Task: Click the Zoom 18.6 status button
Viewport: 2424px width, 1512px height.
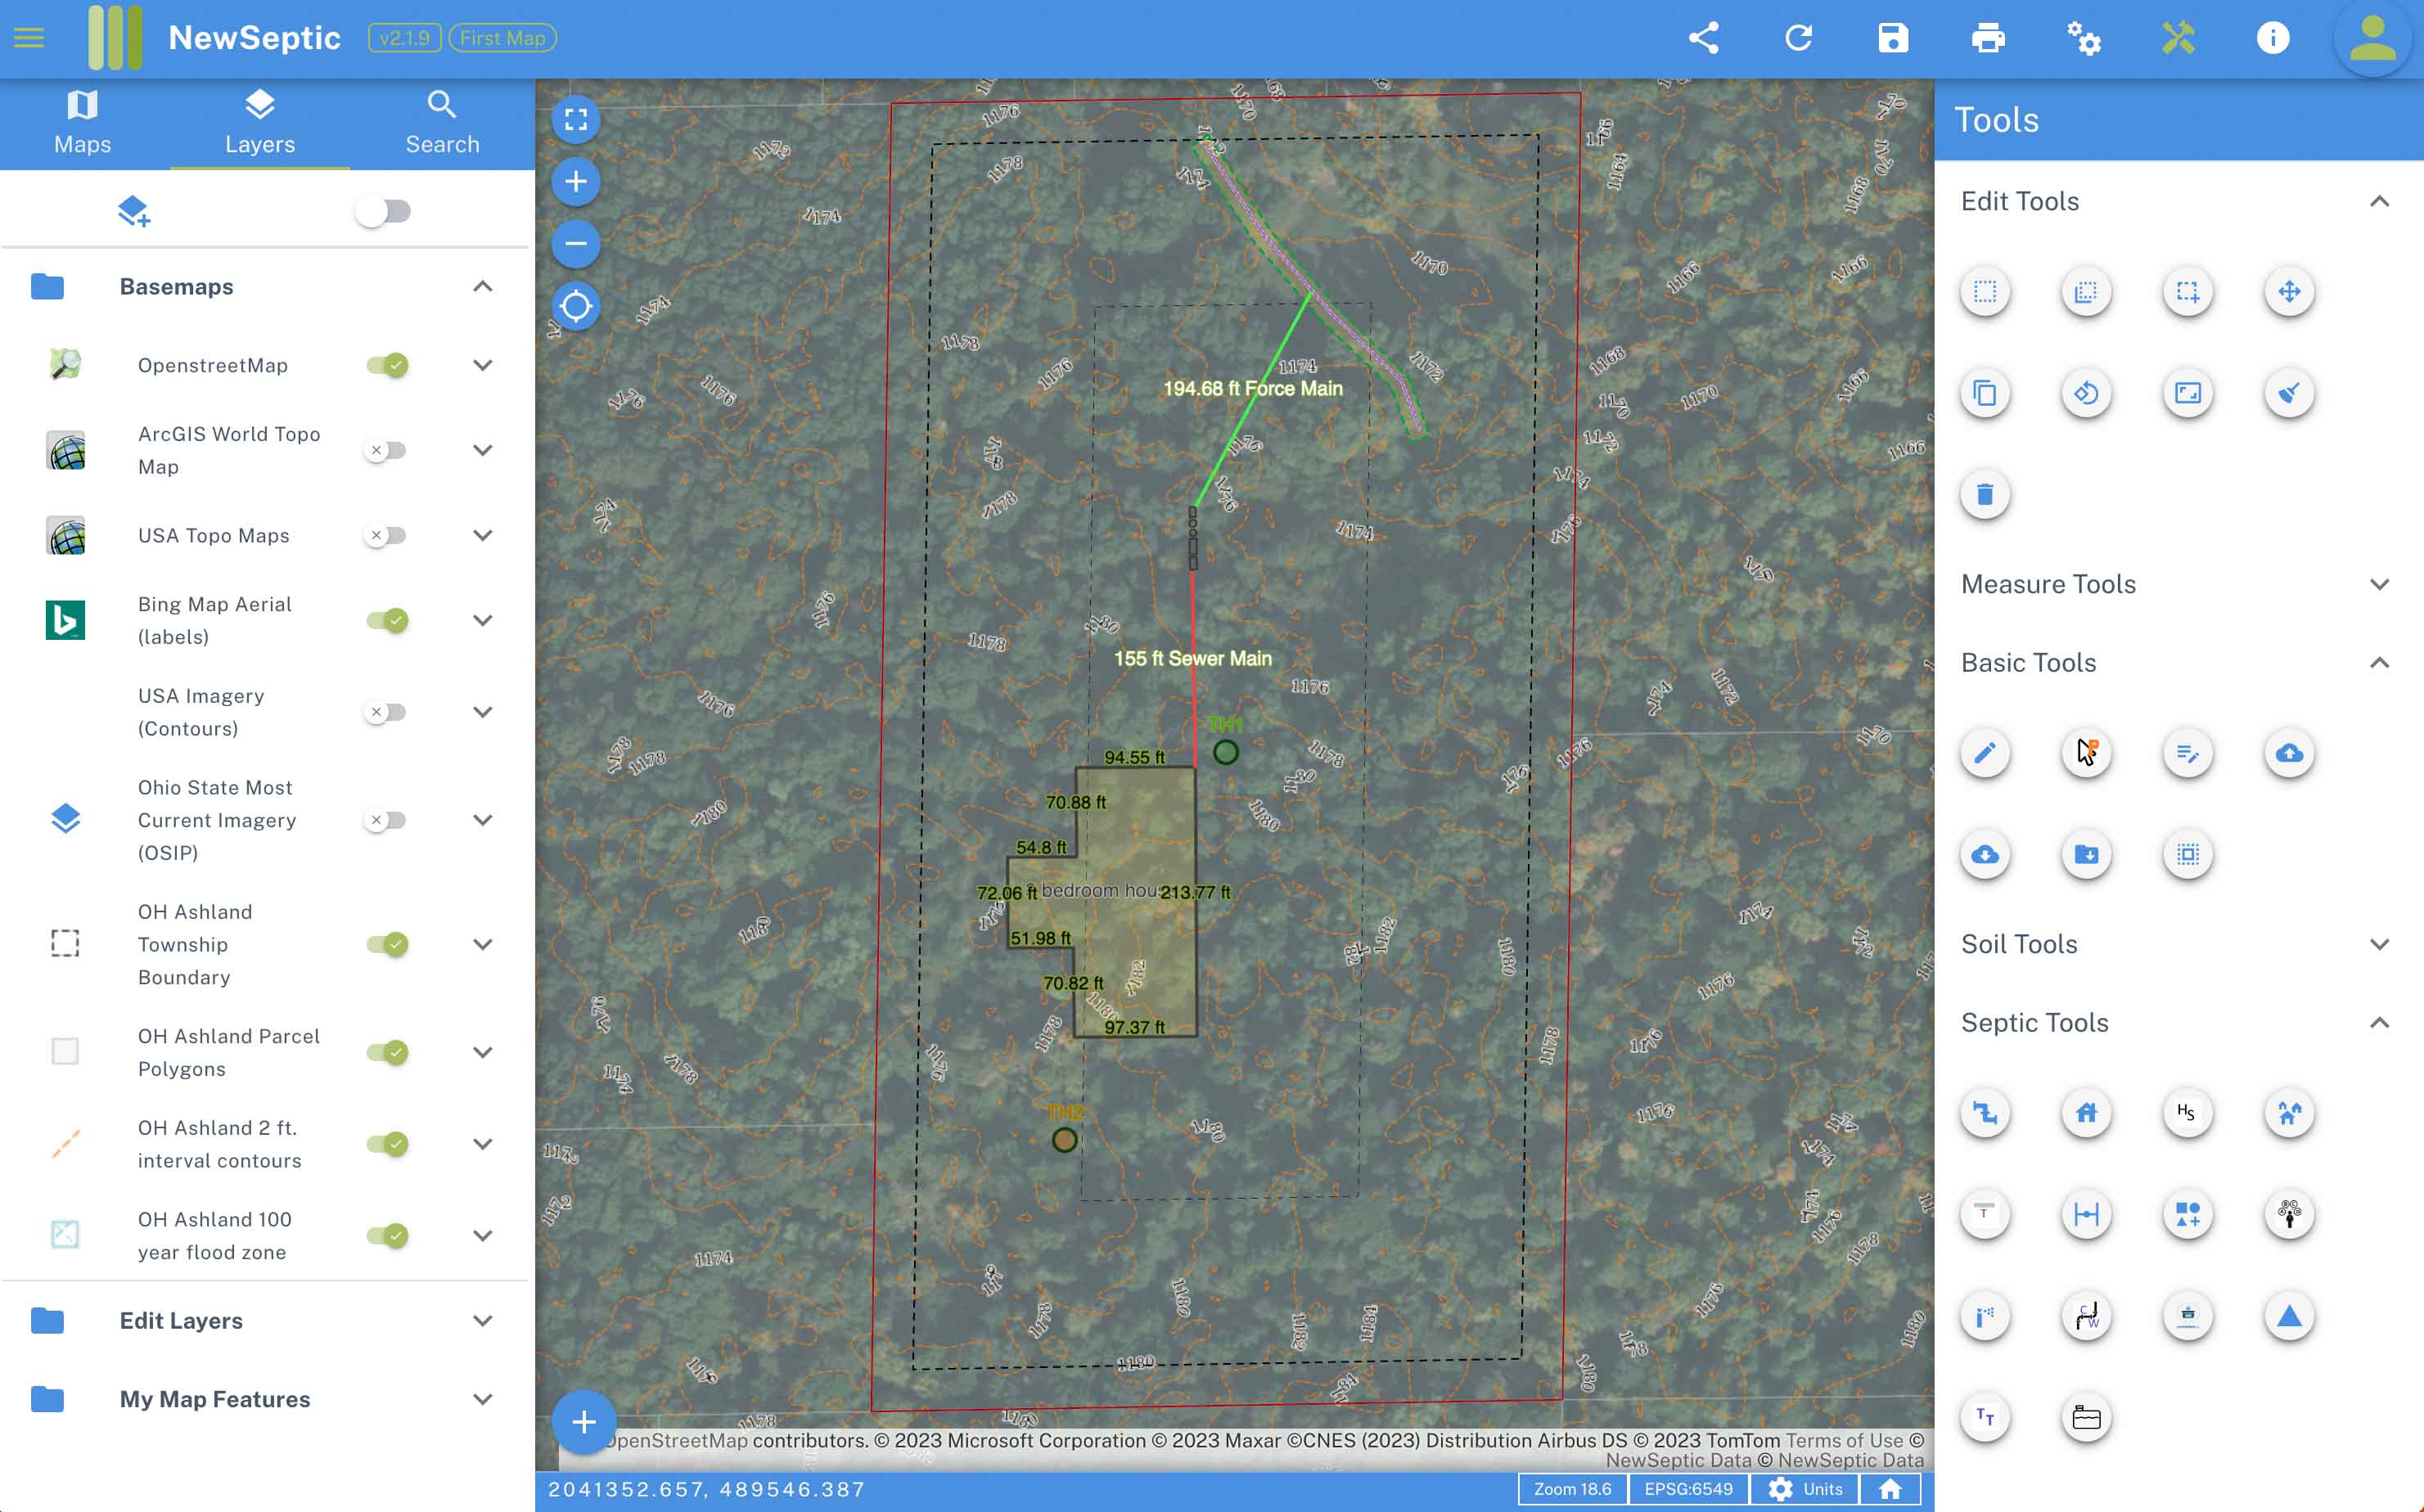Action: click(1572, 1489)
